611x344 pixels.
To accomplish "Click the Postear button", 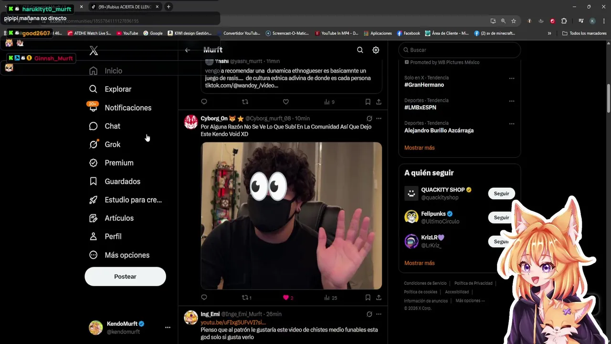I will pos(125,277).
